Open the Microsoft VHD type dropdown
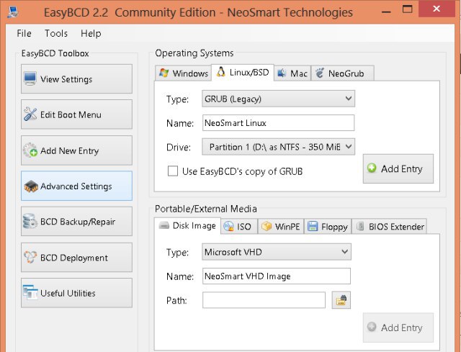This screenshot has width=461, height=352. (x=277, y=252)
